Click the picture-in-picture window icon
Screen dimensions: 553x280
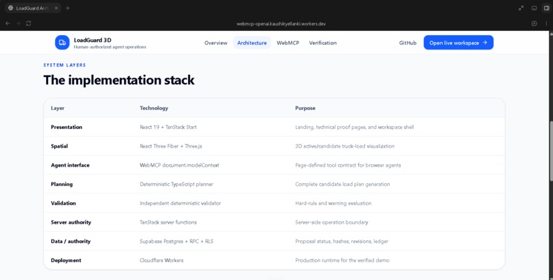534,8
